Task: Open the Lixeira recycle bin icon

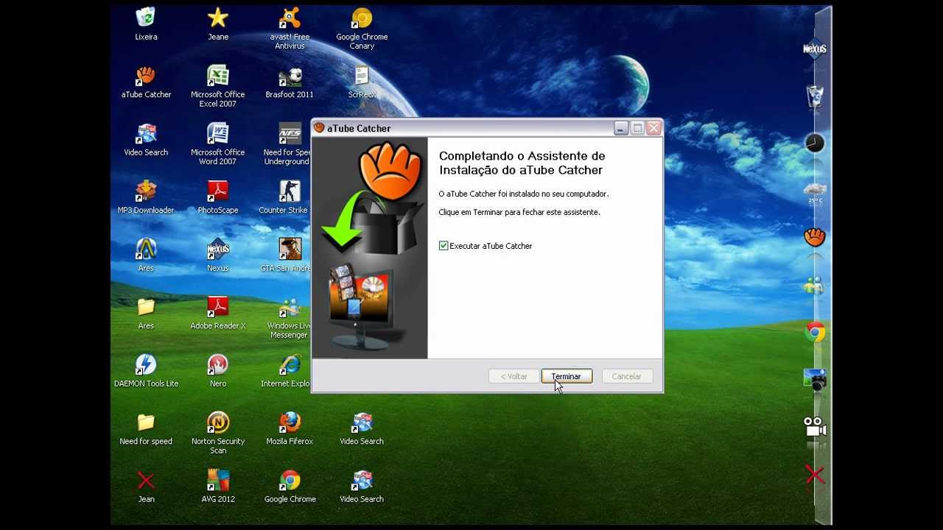Action: (x=146, y=24)
